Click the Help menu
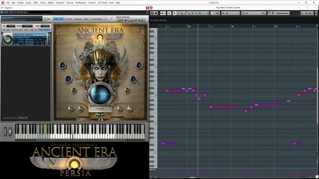The image size is (319, 179). [118, 2]
